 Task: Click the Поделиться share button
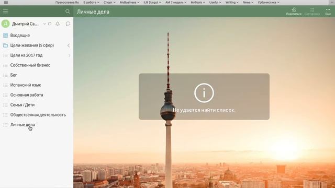pyautogui.click(x=294, y=11)
